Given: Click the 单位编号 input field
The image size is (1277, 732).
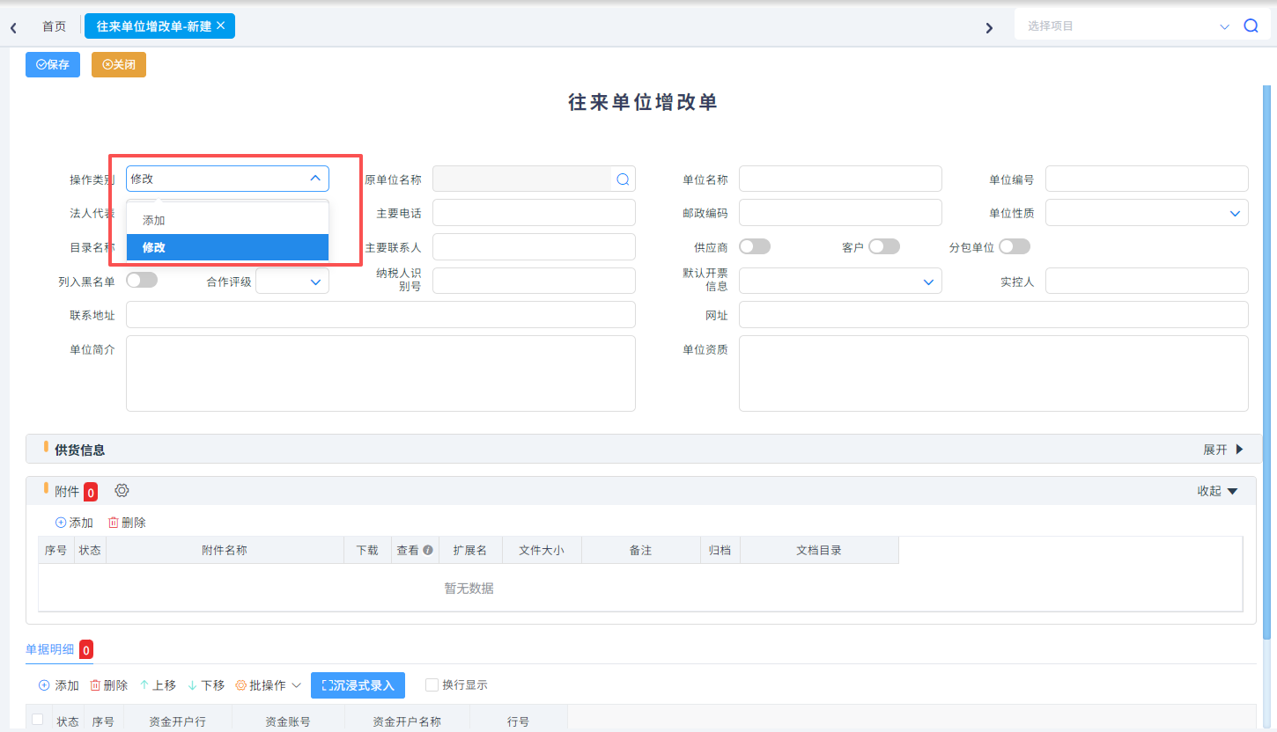Looking at the screenshot, I should click(x=1147, y=179).
